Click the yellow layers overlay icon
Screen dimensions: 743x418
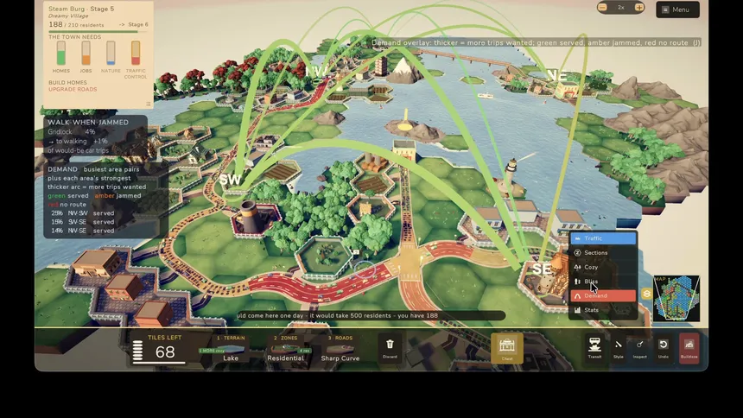tap(647, 294)
